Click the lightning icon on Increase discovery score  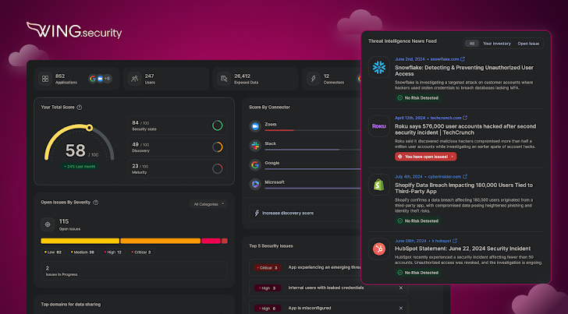tap(257, 213)
